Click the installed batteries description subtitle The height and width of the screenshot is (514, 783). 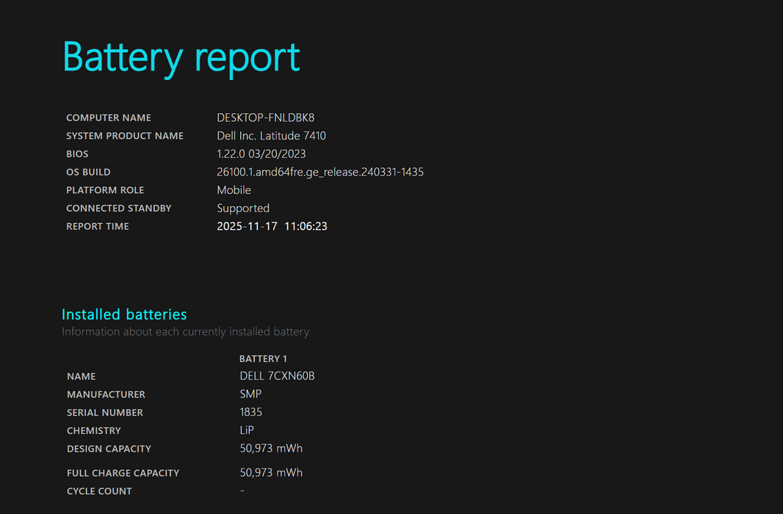pos(185,332)
